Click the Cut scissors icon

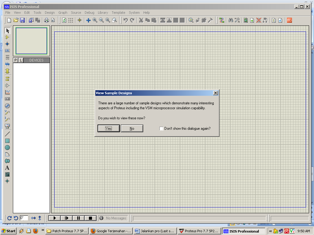141,20
